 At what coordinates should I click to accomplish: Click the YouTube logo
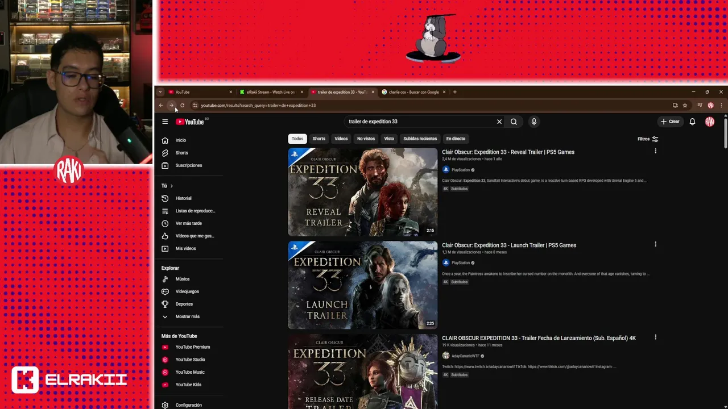(x=190, y=122)
